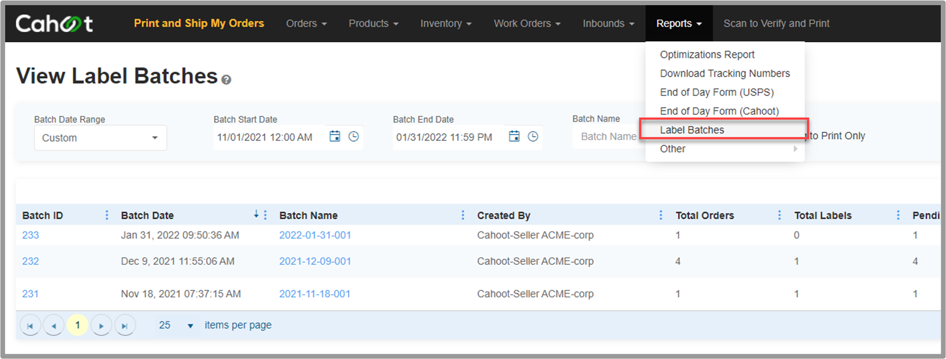Select page 1 in pager

click(78, 325)
